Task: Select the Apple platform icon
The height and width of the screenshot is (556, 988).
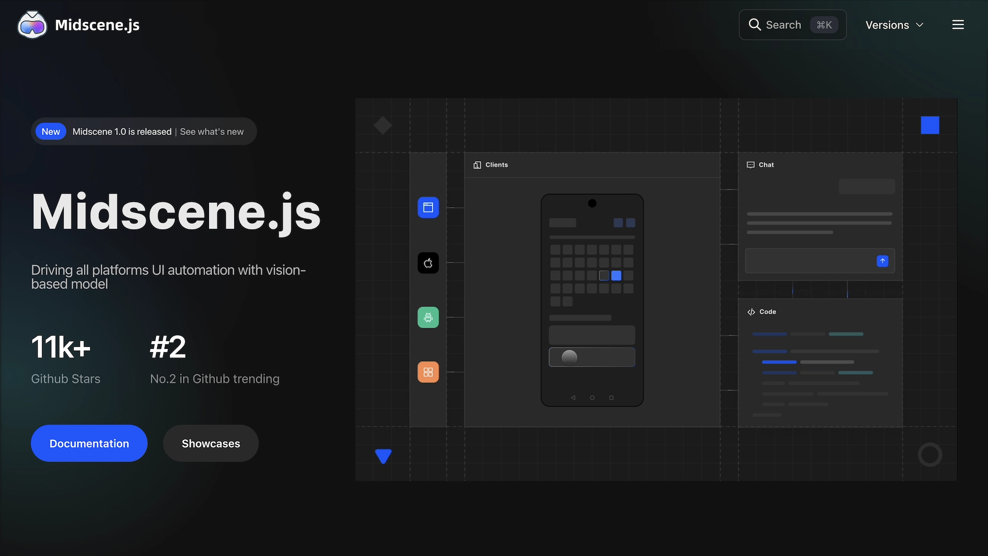Action: [x=428, y=263]
